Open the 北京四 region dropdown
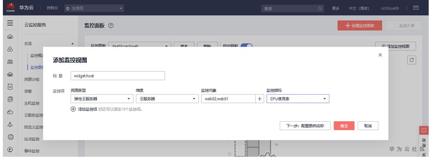Image resolution: width=429 pixels, height=158 pixels. point(94,9)
